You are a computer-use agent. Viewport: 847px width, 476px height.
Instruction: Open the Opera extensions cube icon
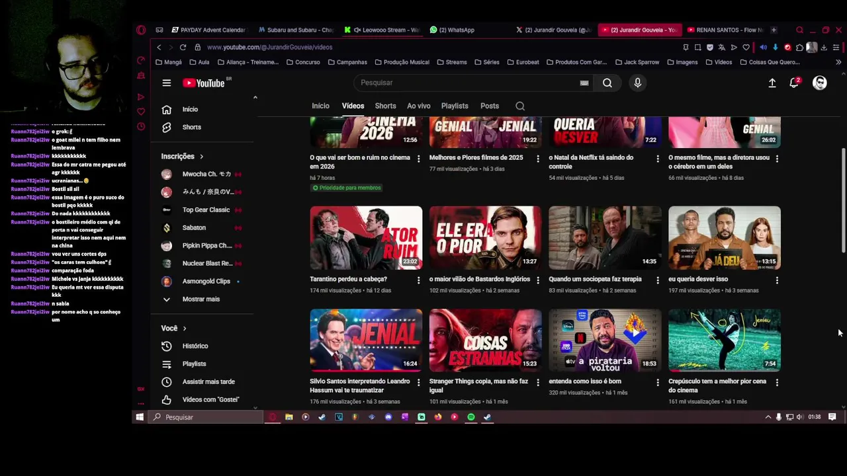[x=799, y=47]
